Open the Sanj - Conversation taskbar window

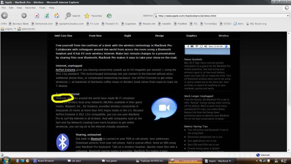tap(185, 161)
